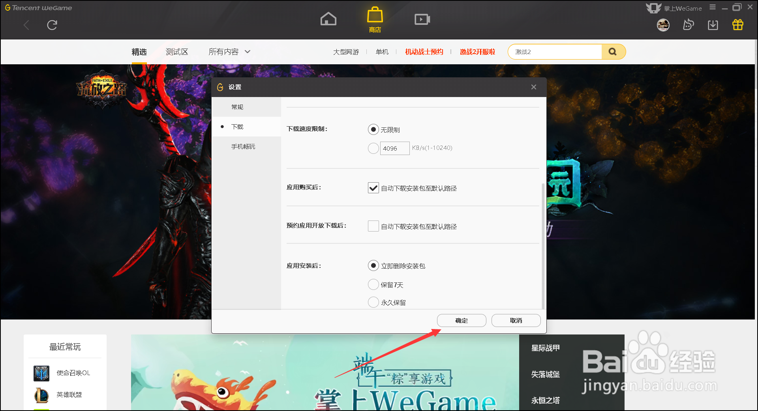Click the refresh page icon

tap(52, 25)
